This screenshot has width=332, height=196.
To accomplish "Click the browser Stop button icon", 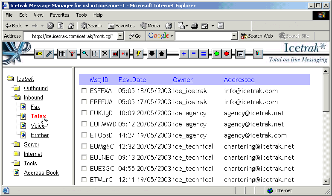I will click(50, 26).
